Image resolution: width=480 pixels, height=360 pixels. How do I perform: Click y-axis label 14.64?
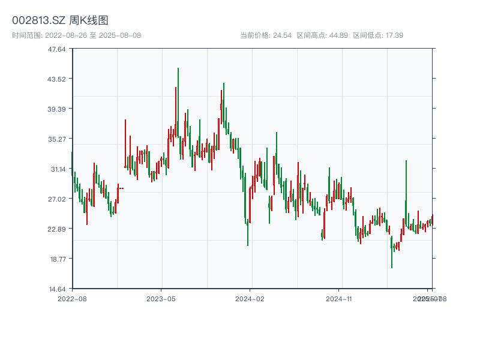(x=57, y=289)
